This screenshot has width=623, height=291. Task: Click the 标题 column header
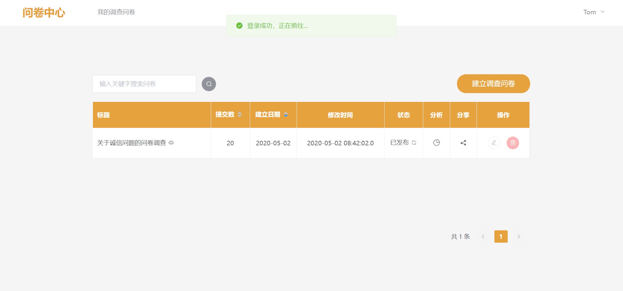pos(152,115)
